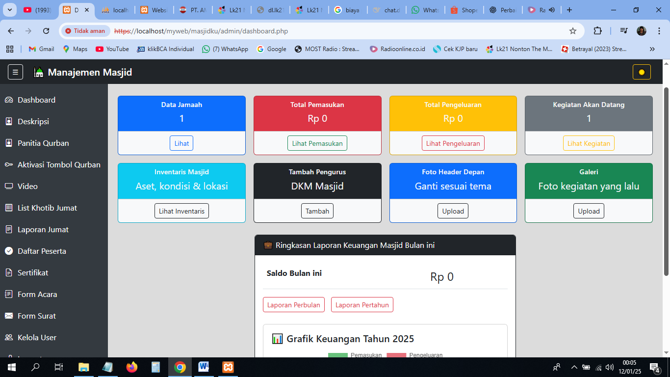The image size is (670, 377).
Task: Show hidden system tray icons
Action: [574, 367]
